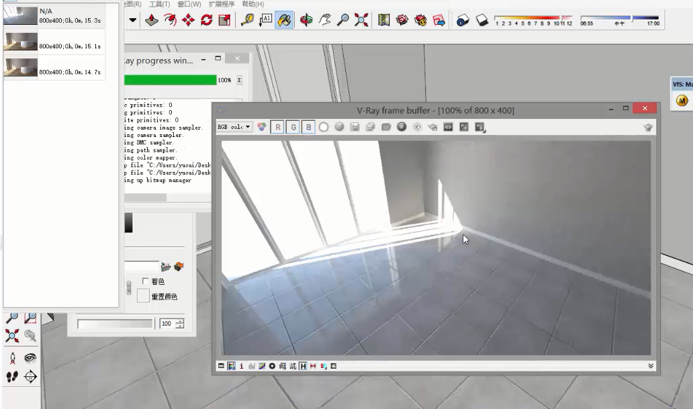Enable the 着色 colorize checkbox

tap(146, 281)
